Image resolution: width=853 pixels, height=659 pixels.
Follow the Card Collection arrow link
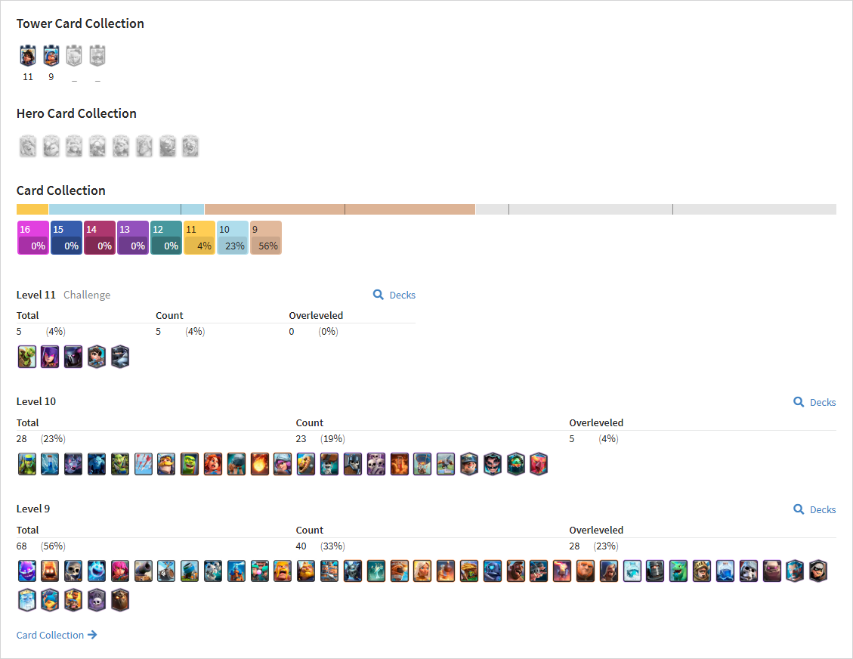[x=57, y=635]
